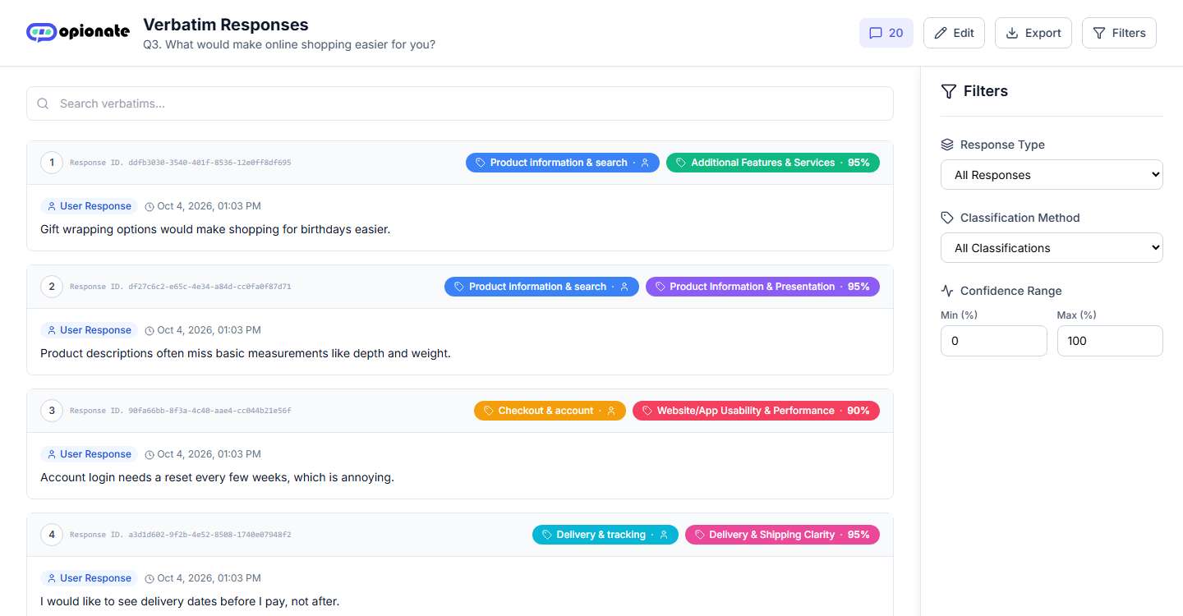The height and width of the screenshot is (616, 1183).
Task: Click the layers icon beside Response Type
Action: (x=947, y=145)
